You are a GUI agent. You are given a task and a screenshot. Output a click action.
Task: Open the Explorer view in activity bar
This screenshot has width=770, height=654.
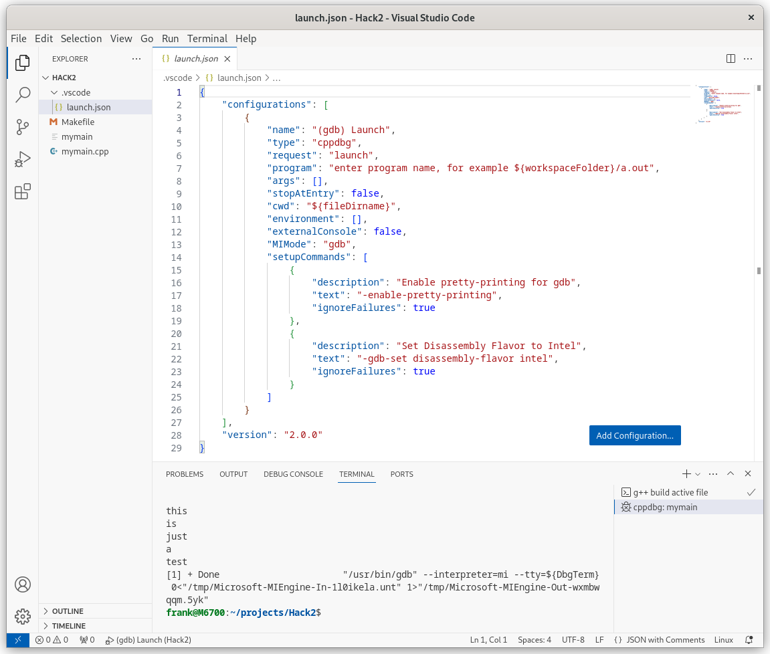(23, 63)
